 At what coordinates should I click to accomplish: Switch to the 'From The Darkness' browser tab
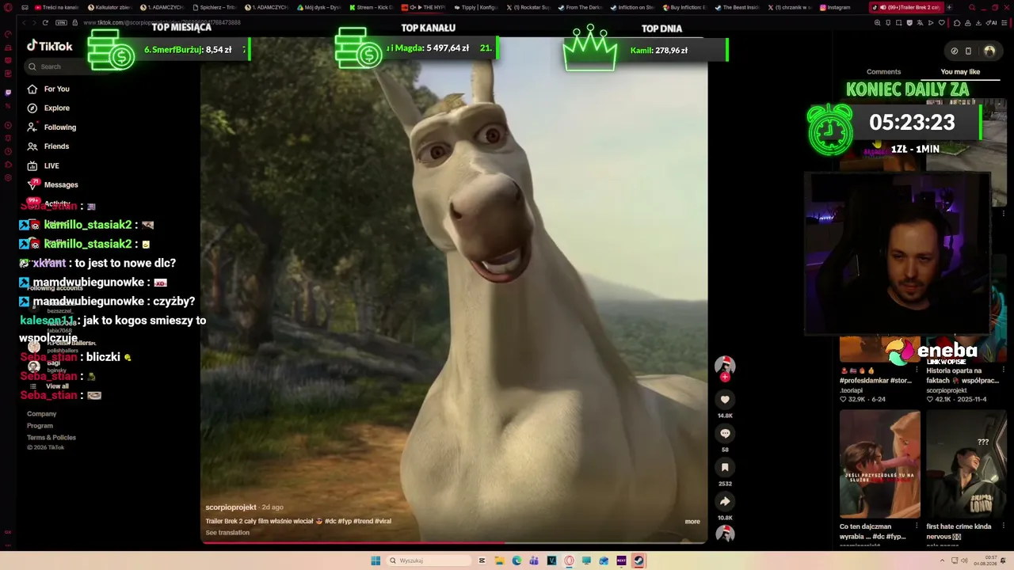(580, 8)
